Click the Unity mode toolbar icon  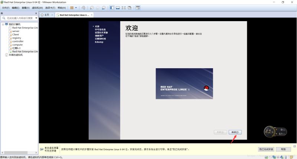130,8
